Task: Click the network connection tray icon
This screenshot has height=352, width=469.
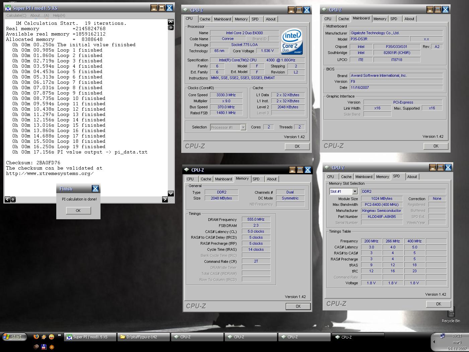Action: tap(442, 336)
